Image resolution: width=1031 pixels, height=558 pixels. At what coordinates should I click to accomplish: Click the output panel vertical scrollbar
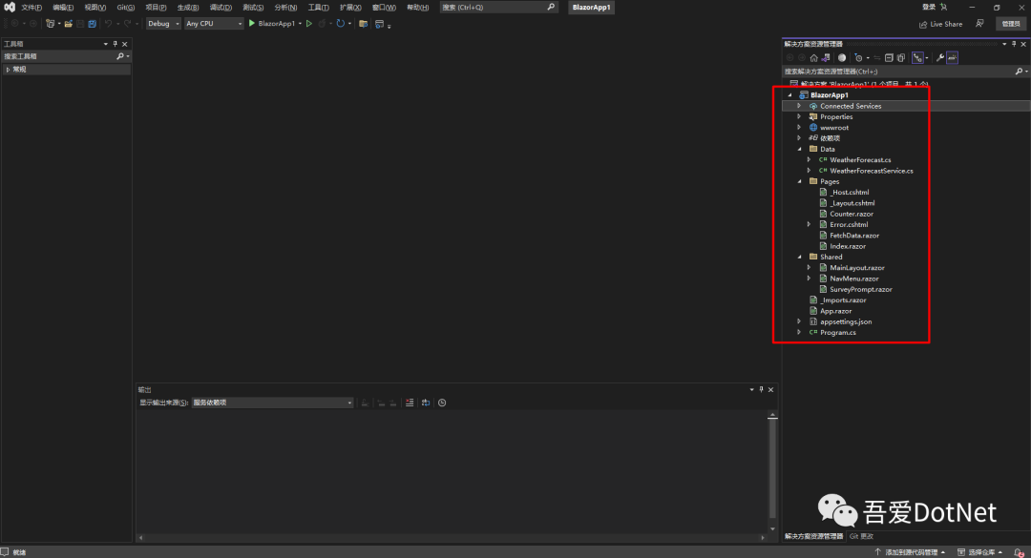tap(772, 472)
